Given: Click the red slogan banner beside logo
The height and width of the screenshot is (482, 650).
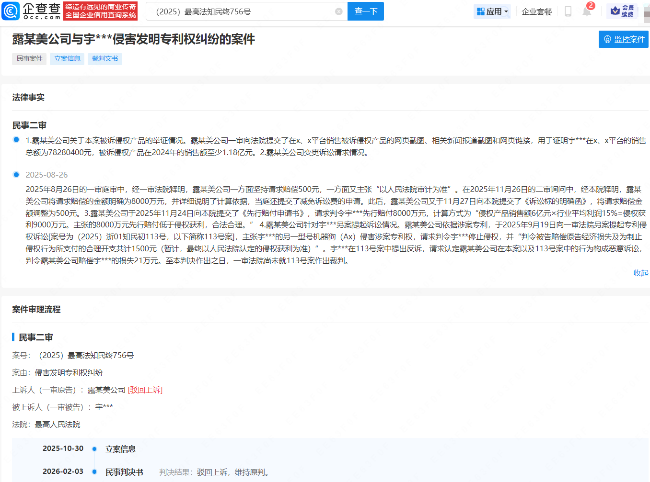Looking at the screenshot, I should pyautogui.click(x=101, y=11).
